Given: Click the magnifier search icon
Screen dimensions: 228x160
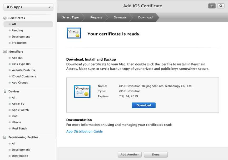Looking at the screenshot, I should [x=221, y=6].
